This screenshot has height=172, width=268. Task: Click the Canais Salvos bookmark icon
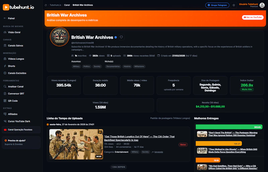coord(5,46)
